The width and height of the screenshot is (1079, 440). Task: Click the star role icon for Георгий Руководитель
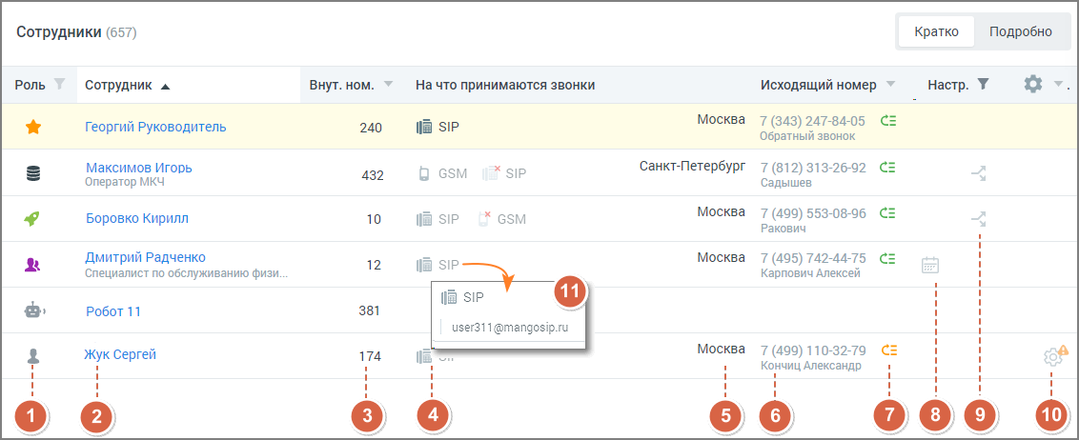(x=32, y=128)
